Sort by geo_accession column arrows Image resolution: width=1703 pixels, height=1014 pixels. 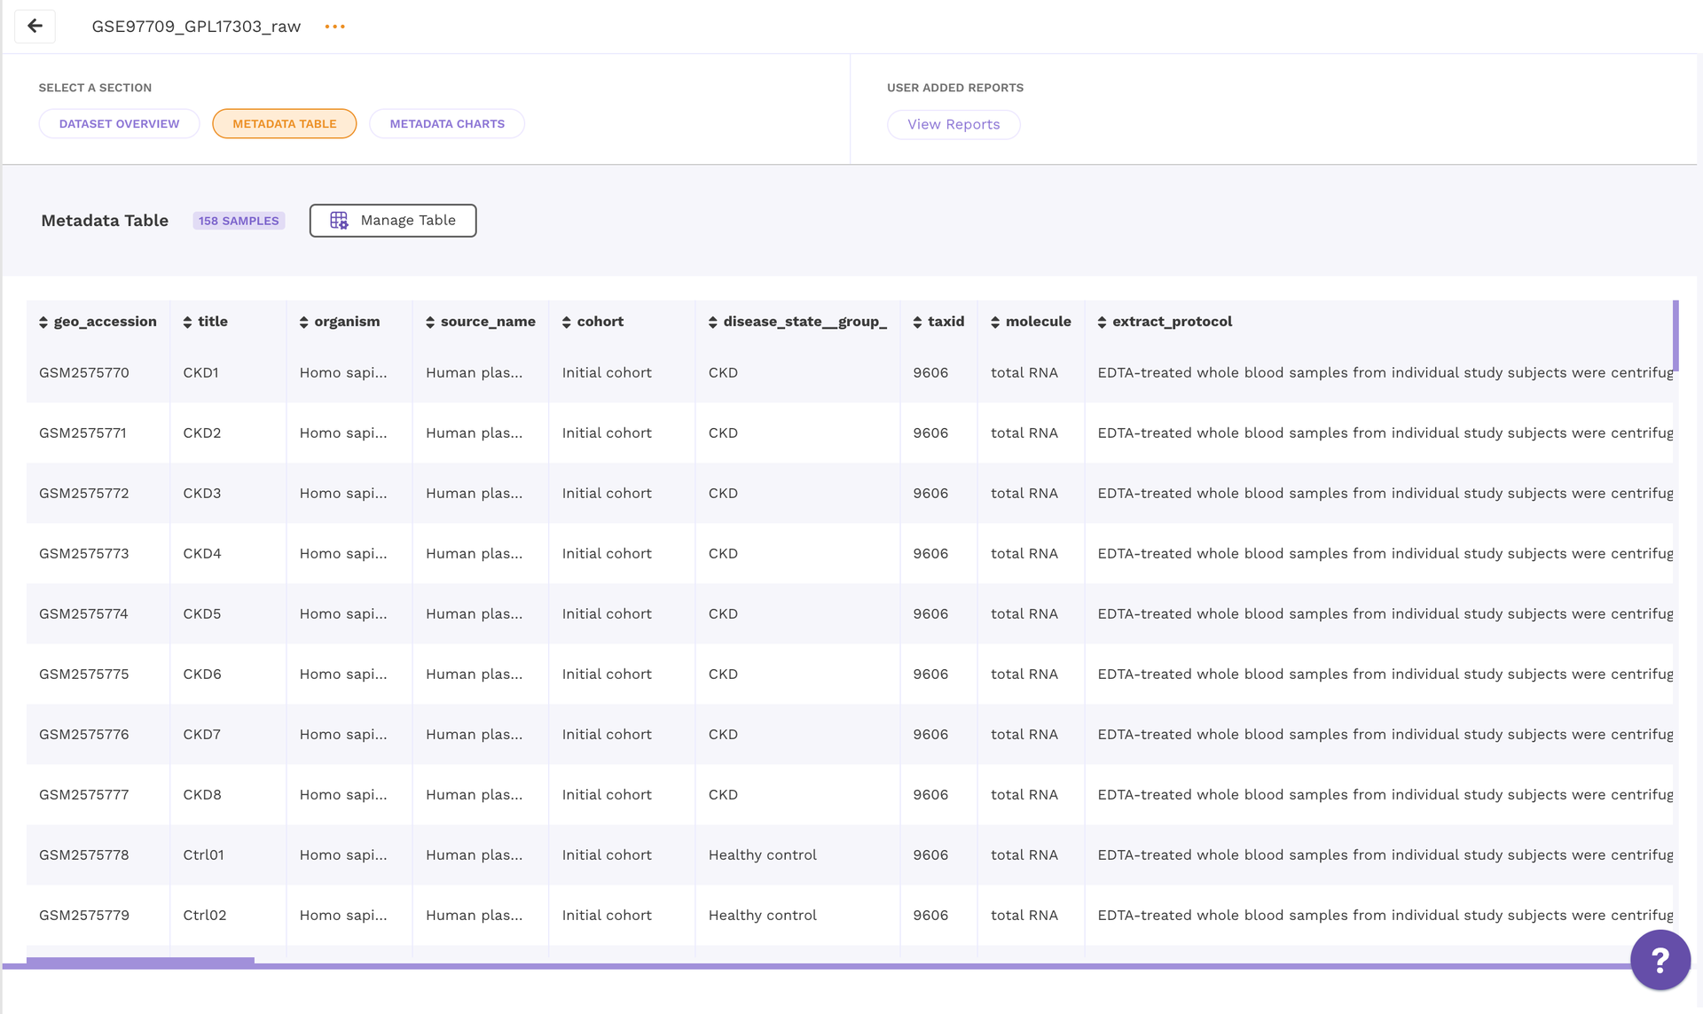point(43,323)
